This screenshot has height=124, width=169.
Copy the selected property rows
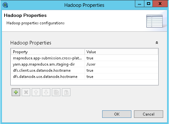56,92
